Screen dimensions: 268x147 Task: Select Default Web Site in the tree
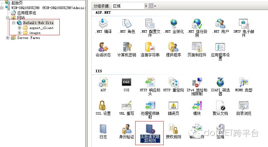click(38, 23)
